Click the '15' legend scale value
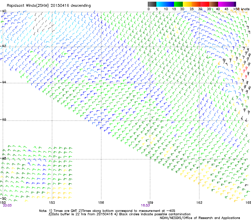This screenshot has height=220, width=251. 174,9
